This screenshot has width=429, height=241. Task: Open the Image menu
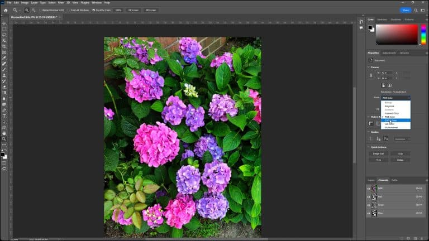tap(25, 3)
